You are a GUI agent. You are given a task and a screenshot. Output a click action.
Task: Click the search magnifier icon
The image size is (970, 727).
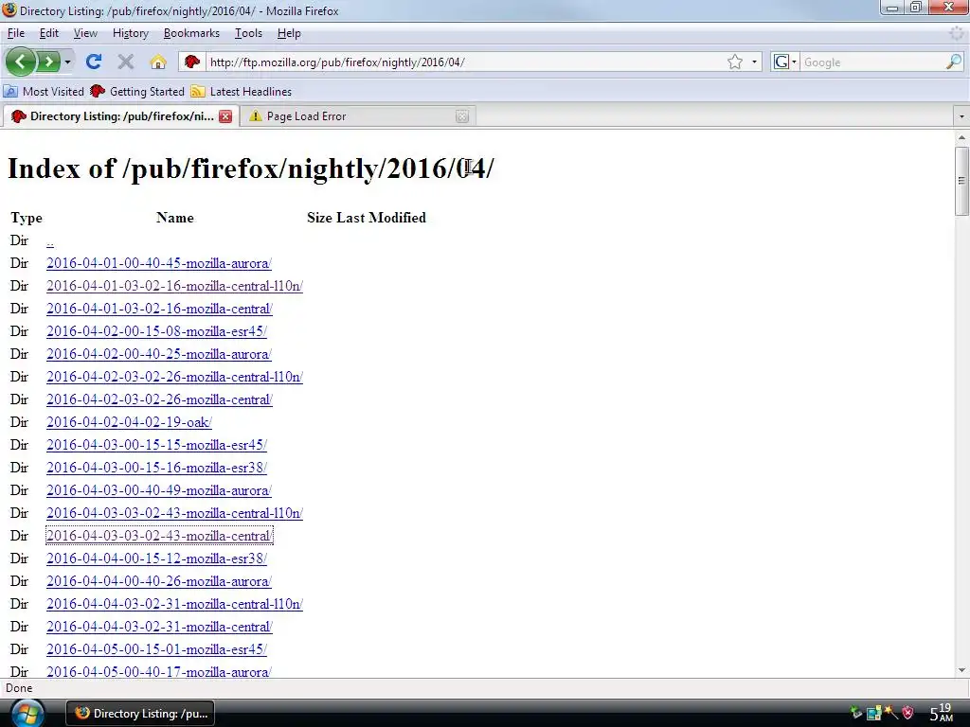[954, 62]
